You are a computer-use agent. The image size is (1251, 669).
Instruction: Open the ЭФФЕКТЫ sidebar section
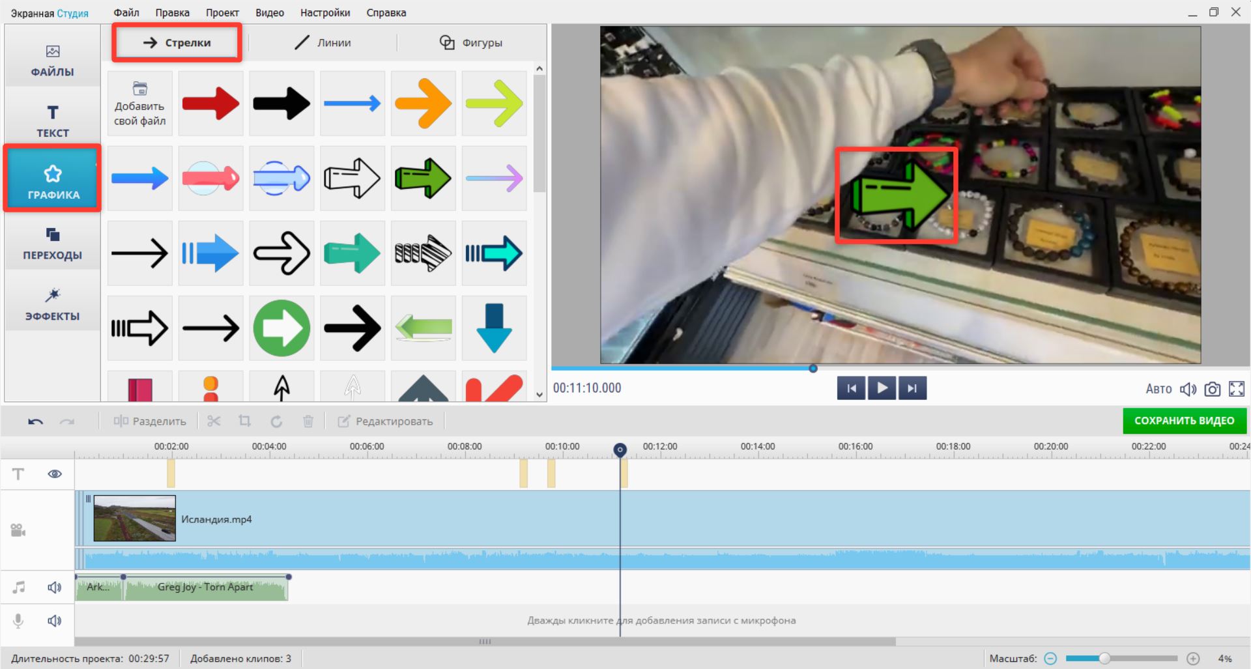point(53,304)
